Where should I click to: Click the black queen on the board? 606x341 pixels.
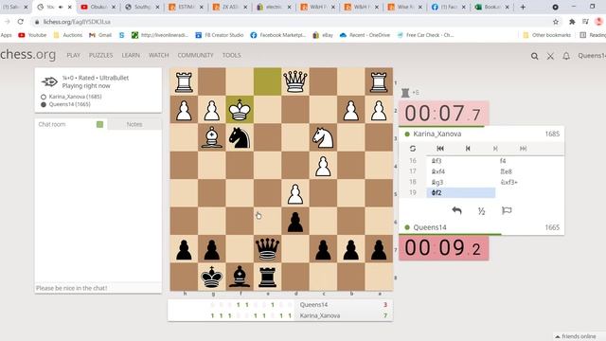click(267, 249)
